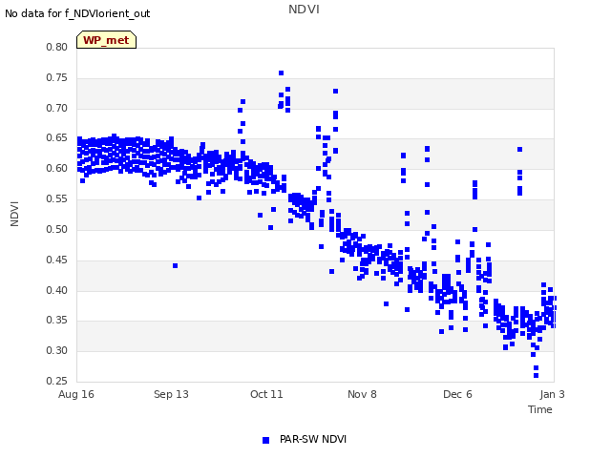This screenshot has width=611, height=458.
Task: Click the 0.75 y-axis tick label
Action: 57,77
